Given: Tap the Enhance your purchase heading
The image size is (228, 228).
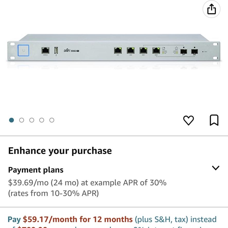Looking at the screenshot, I should (60, 151).
